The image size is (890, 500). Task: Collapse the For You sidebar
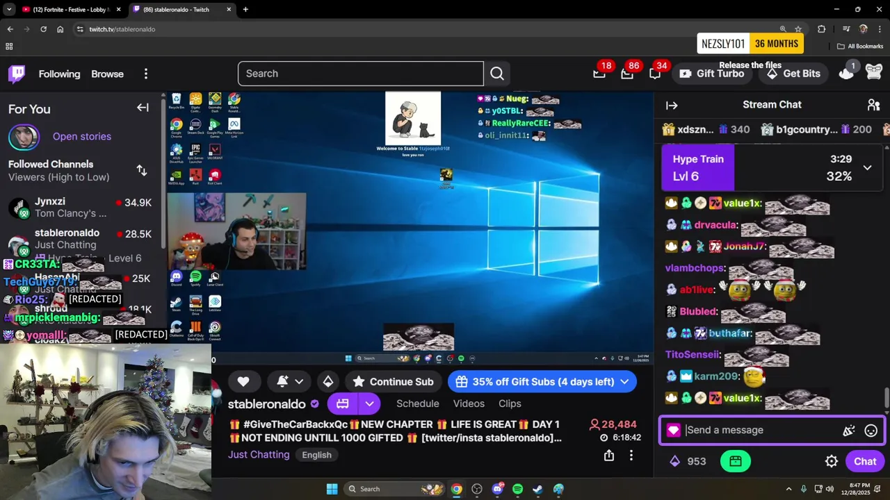[143, 108]
